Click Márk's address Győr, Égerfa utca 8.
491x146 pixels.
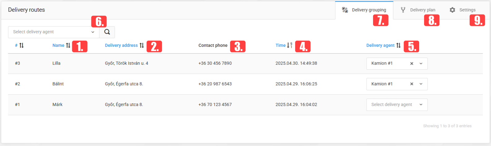pos(124,104)
